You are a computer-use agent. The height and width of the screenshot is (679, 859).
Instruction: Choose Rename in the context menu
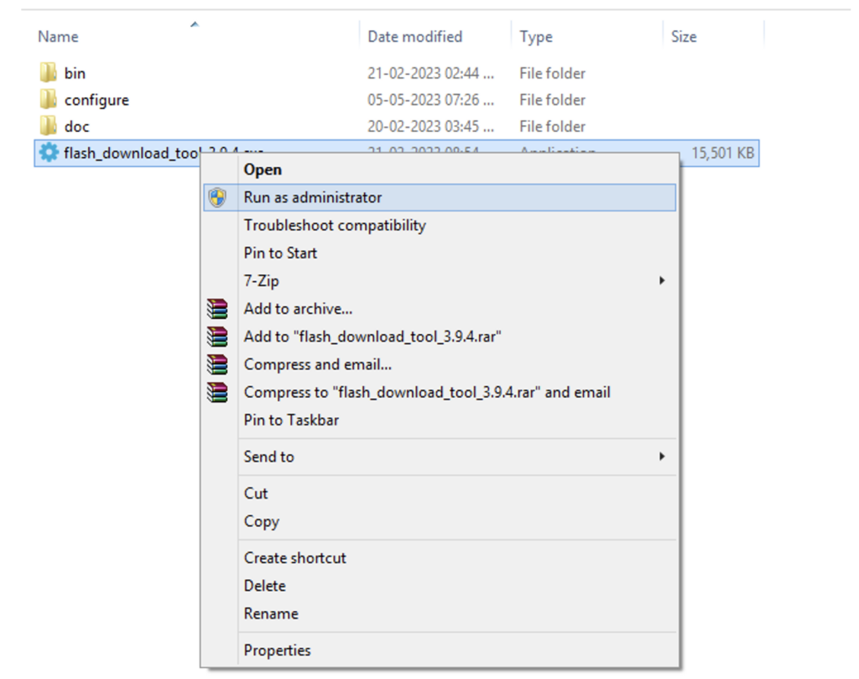tap(270, 614)
